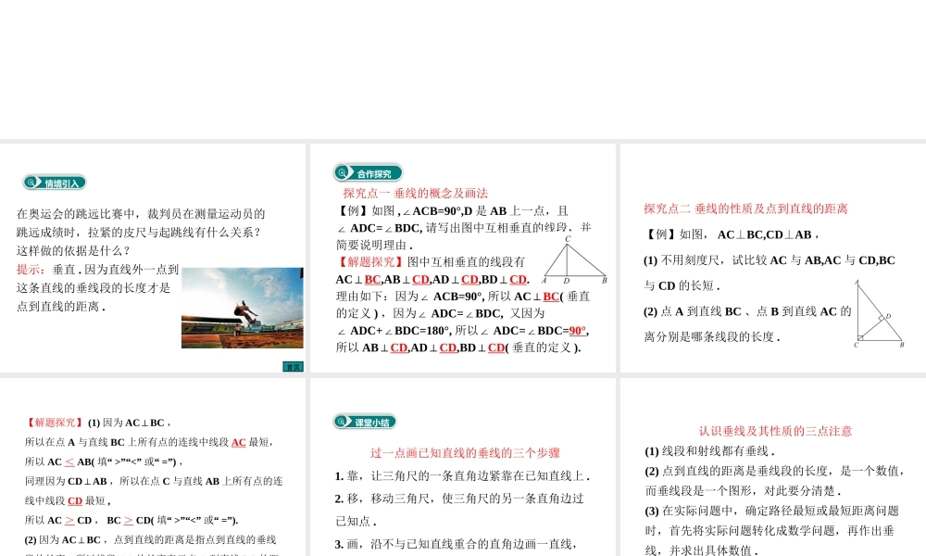Click the 课堂小结 badge icon

point(364,422)
